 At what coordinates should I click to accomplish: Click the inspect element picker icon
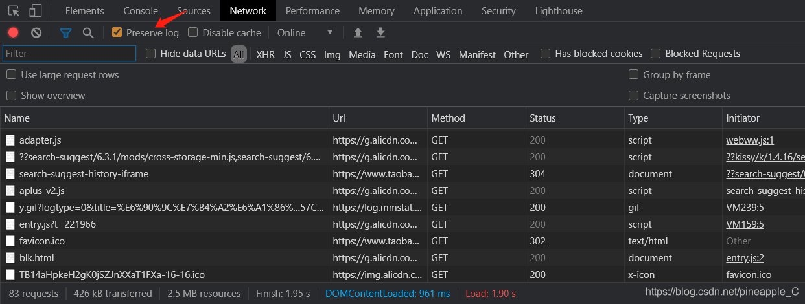14,10
